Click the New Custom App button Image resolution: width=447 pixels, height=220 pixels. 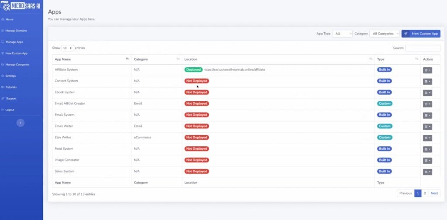421,34
